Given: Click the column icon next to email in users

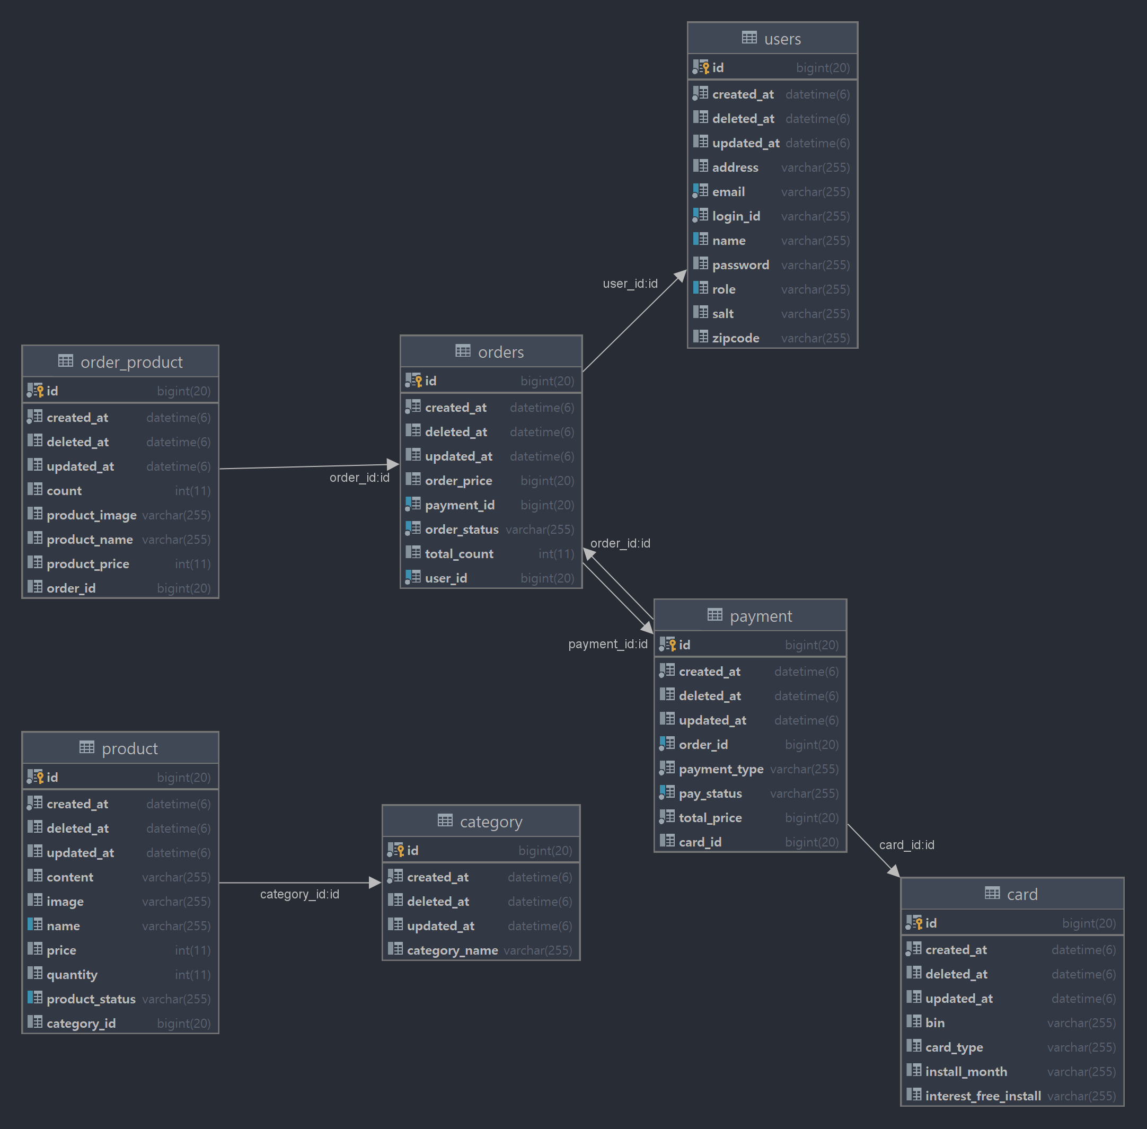Looking at the screenshot, I should point(700,191).
